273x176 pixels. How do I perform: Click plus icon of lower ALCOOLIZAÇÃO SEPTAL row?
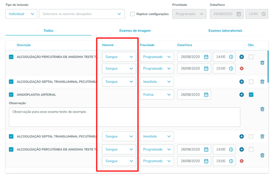pos(242,137)
